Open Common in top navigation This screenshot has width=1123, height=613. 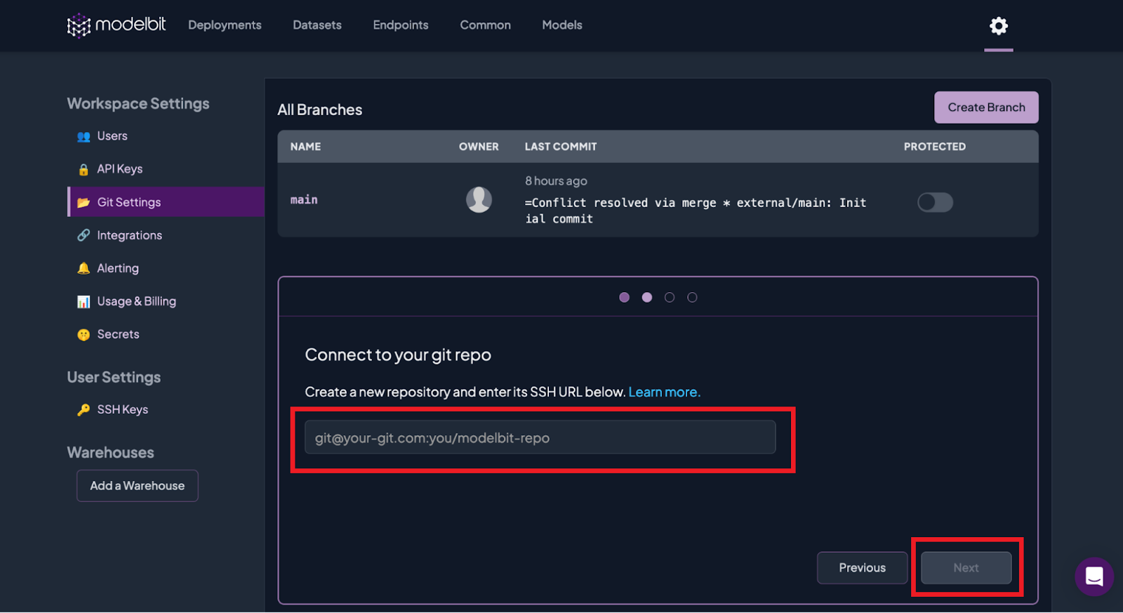pyautogui.click(x=485, y=25)
